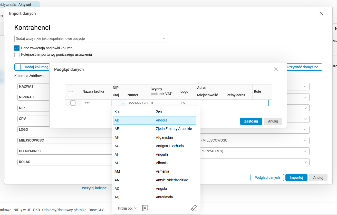
Task: Click the Kraj header in the country list
Action: click(117, 111)
